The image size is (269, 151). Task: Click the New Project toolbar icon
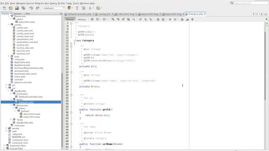11,8
